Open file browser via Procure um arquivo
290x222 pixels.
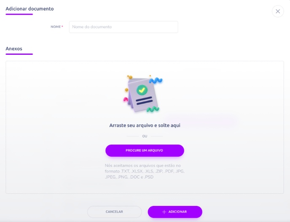pyautogui.click(x=145, y=150)
